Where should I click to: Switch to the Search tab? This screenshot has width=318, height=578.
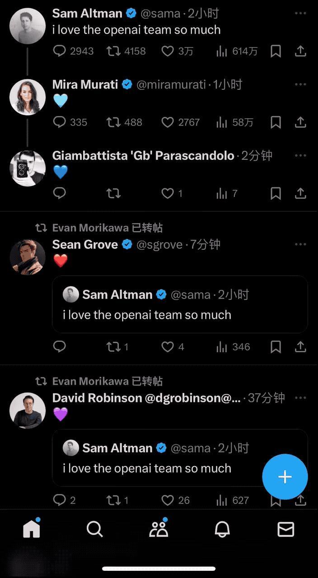tap(95, 529)
